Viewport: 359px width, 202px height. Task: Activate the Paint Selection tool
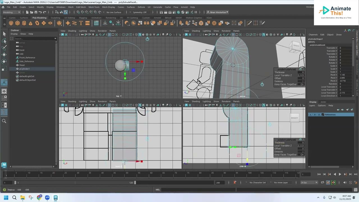[x=4, y=48]
